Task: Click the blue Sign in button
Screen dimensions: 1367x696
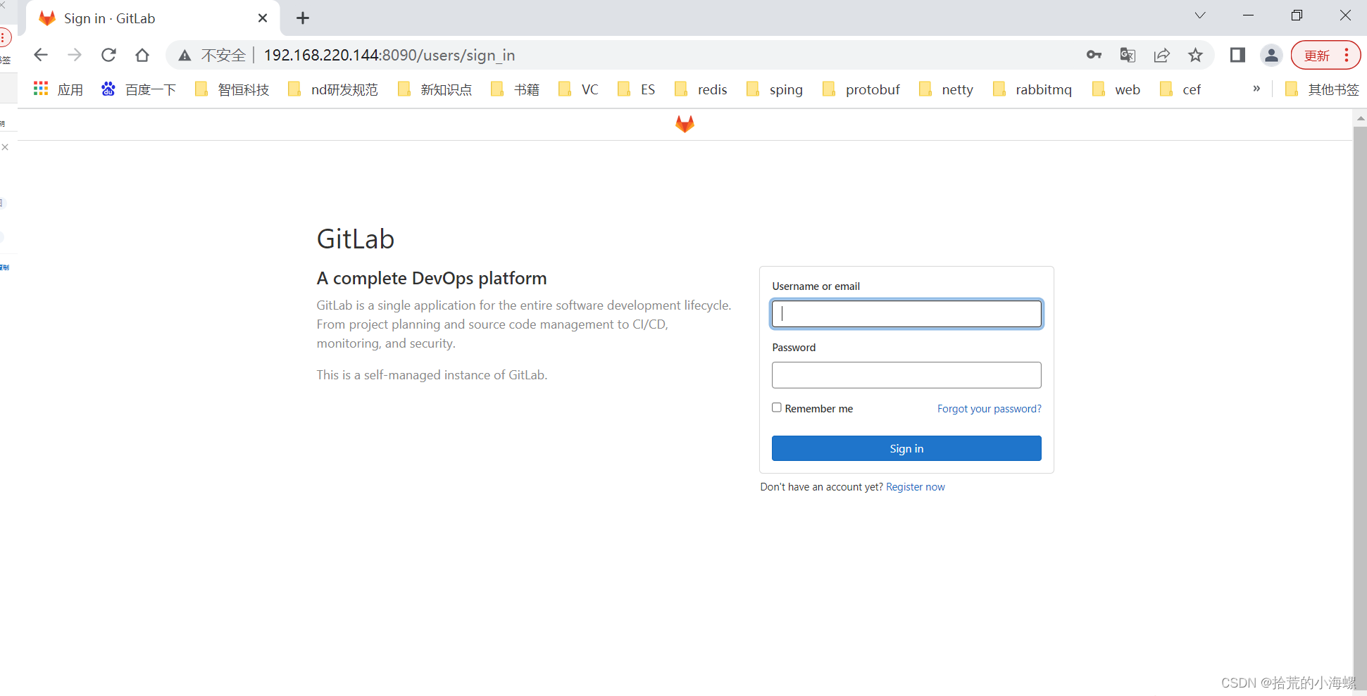Action: pos(906,448)
